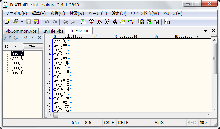Click the outline panel refresh arrows icon
220x129 pixels.
pyautogui.click(x=26, y=37)
